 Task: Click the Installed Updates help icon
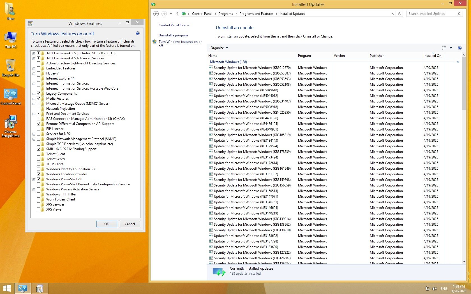click(x=460, y=48)
